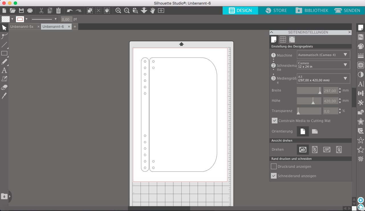Enable Druckrand anzeigen checkbox
The image size is (365, 211).
[274, 166]
